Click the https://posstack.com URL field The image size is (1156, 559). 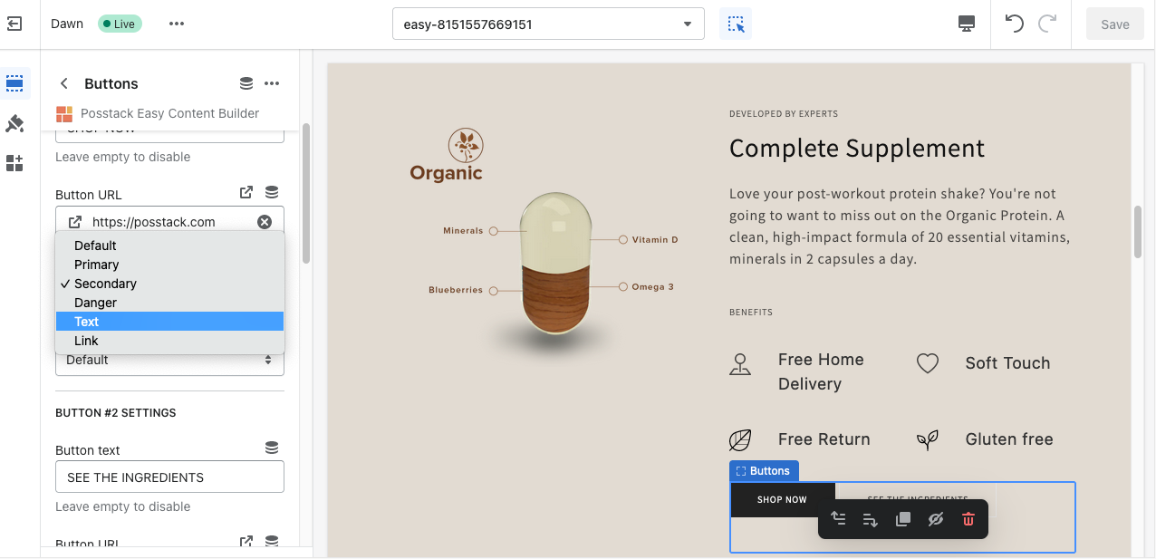(x=169, y=222)
